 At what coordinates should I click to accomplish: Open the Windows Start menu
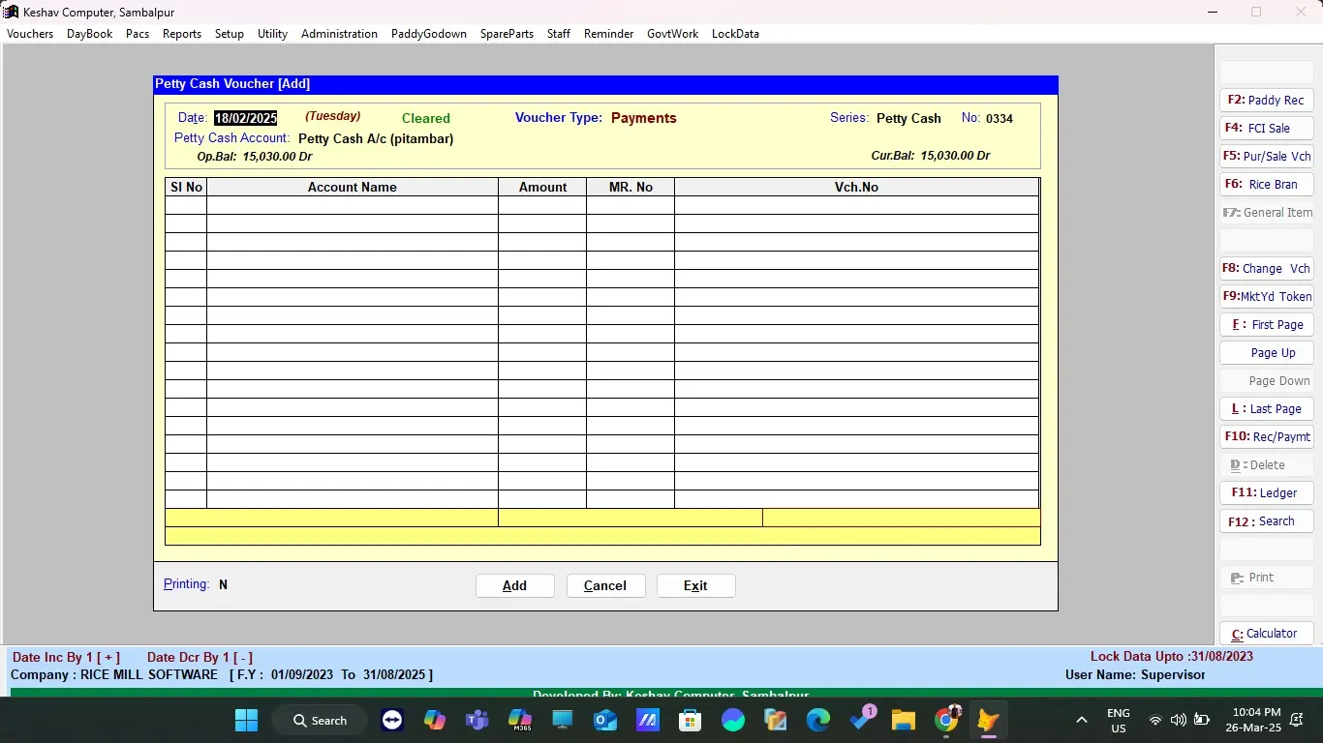click(x=247, y=721)
